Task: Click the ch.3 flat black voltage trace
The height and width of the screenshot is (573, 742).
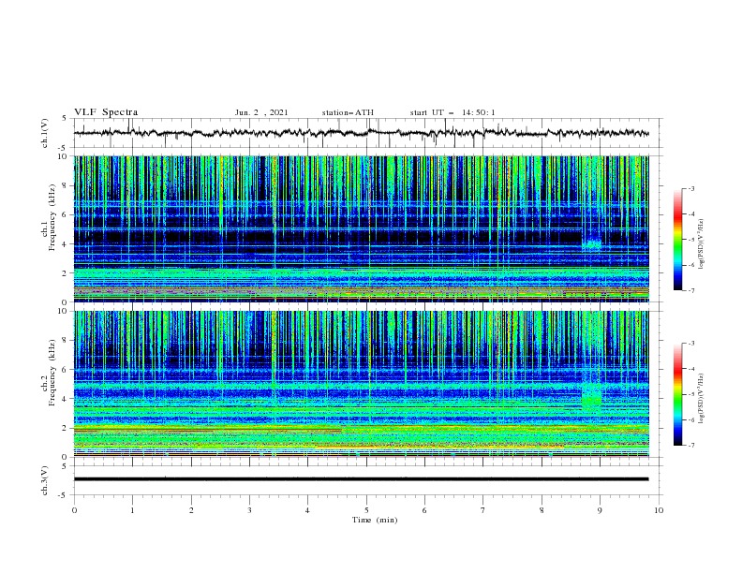Action: [x=361, y=479]
